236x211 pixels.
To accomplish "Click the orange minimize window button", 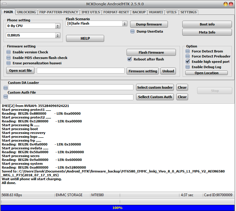I will [x=225, y=4].
